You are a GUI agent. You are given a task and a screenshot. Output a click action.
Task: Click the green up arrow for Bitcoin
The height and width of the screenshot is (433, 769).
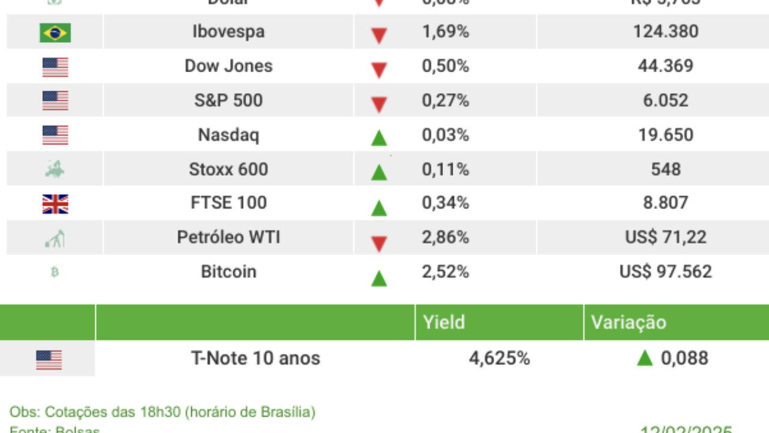coord(378,278)
